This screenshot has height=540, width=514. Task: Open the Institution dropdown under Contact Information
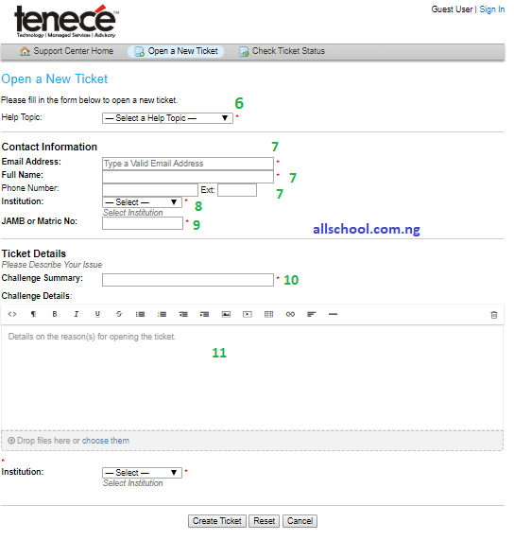click(x=142, y=202)
